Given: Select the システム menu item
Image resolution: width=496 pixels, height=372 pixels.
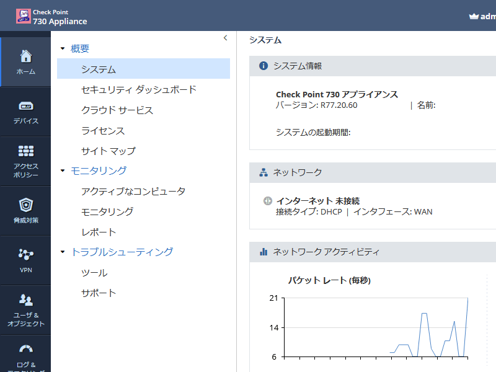Looking at the screenshot, I should (143, 69).
